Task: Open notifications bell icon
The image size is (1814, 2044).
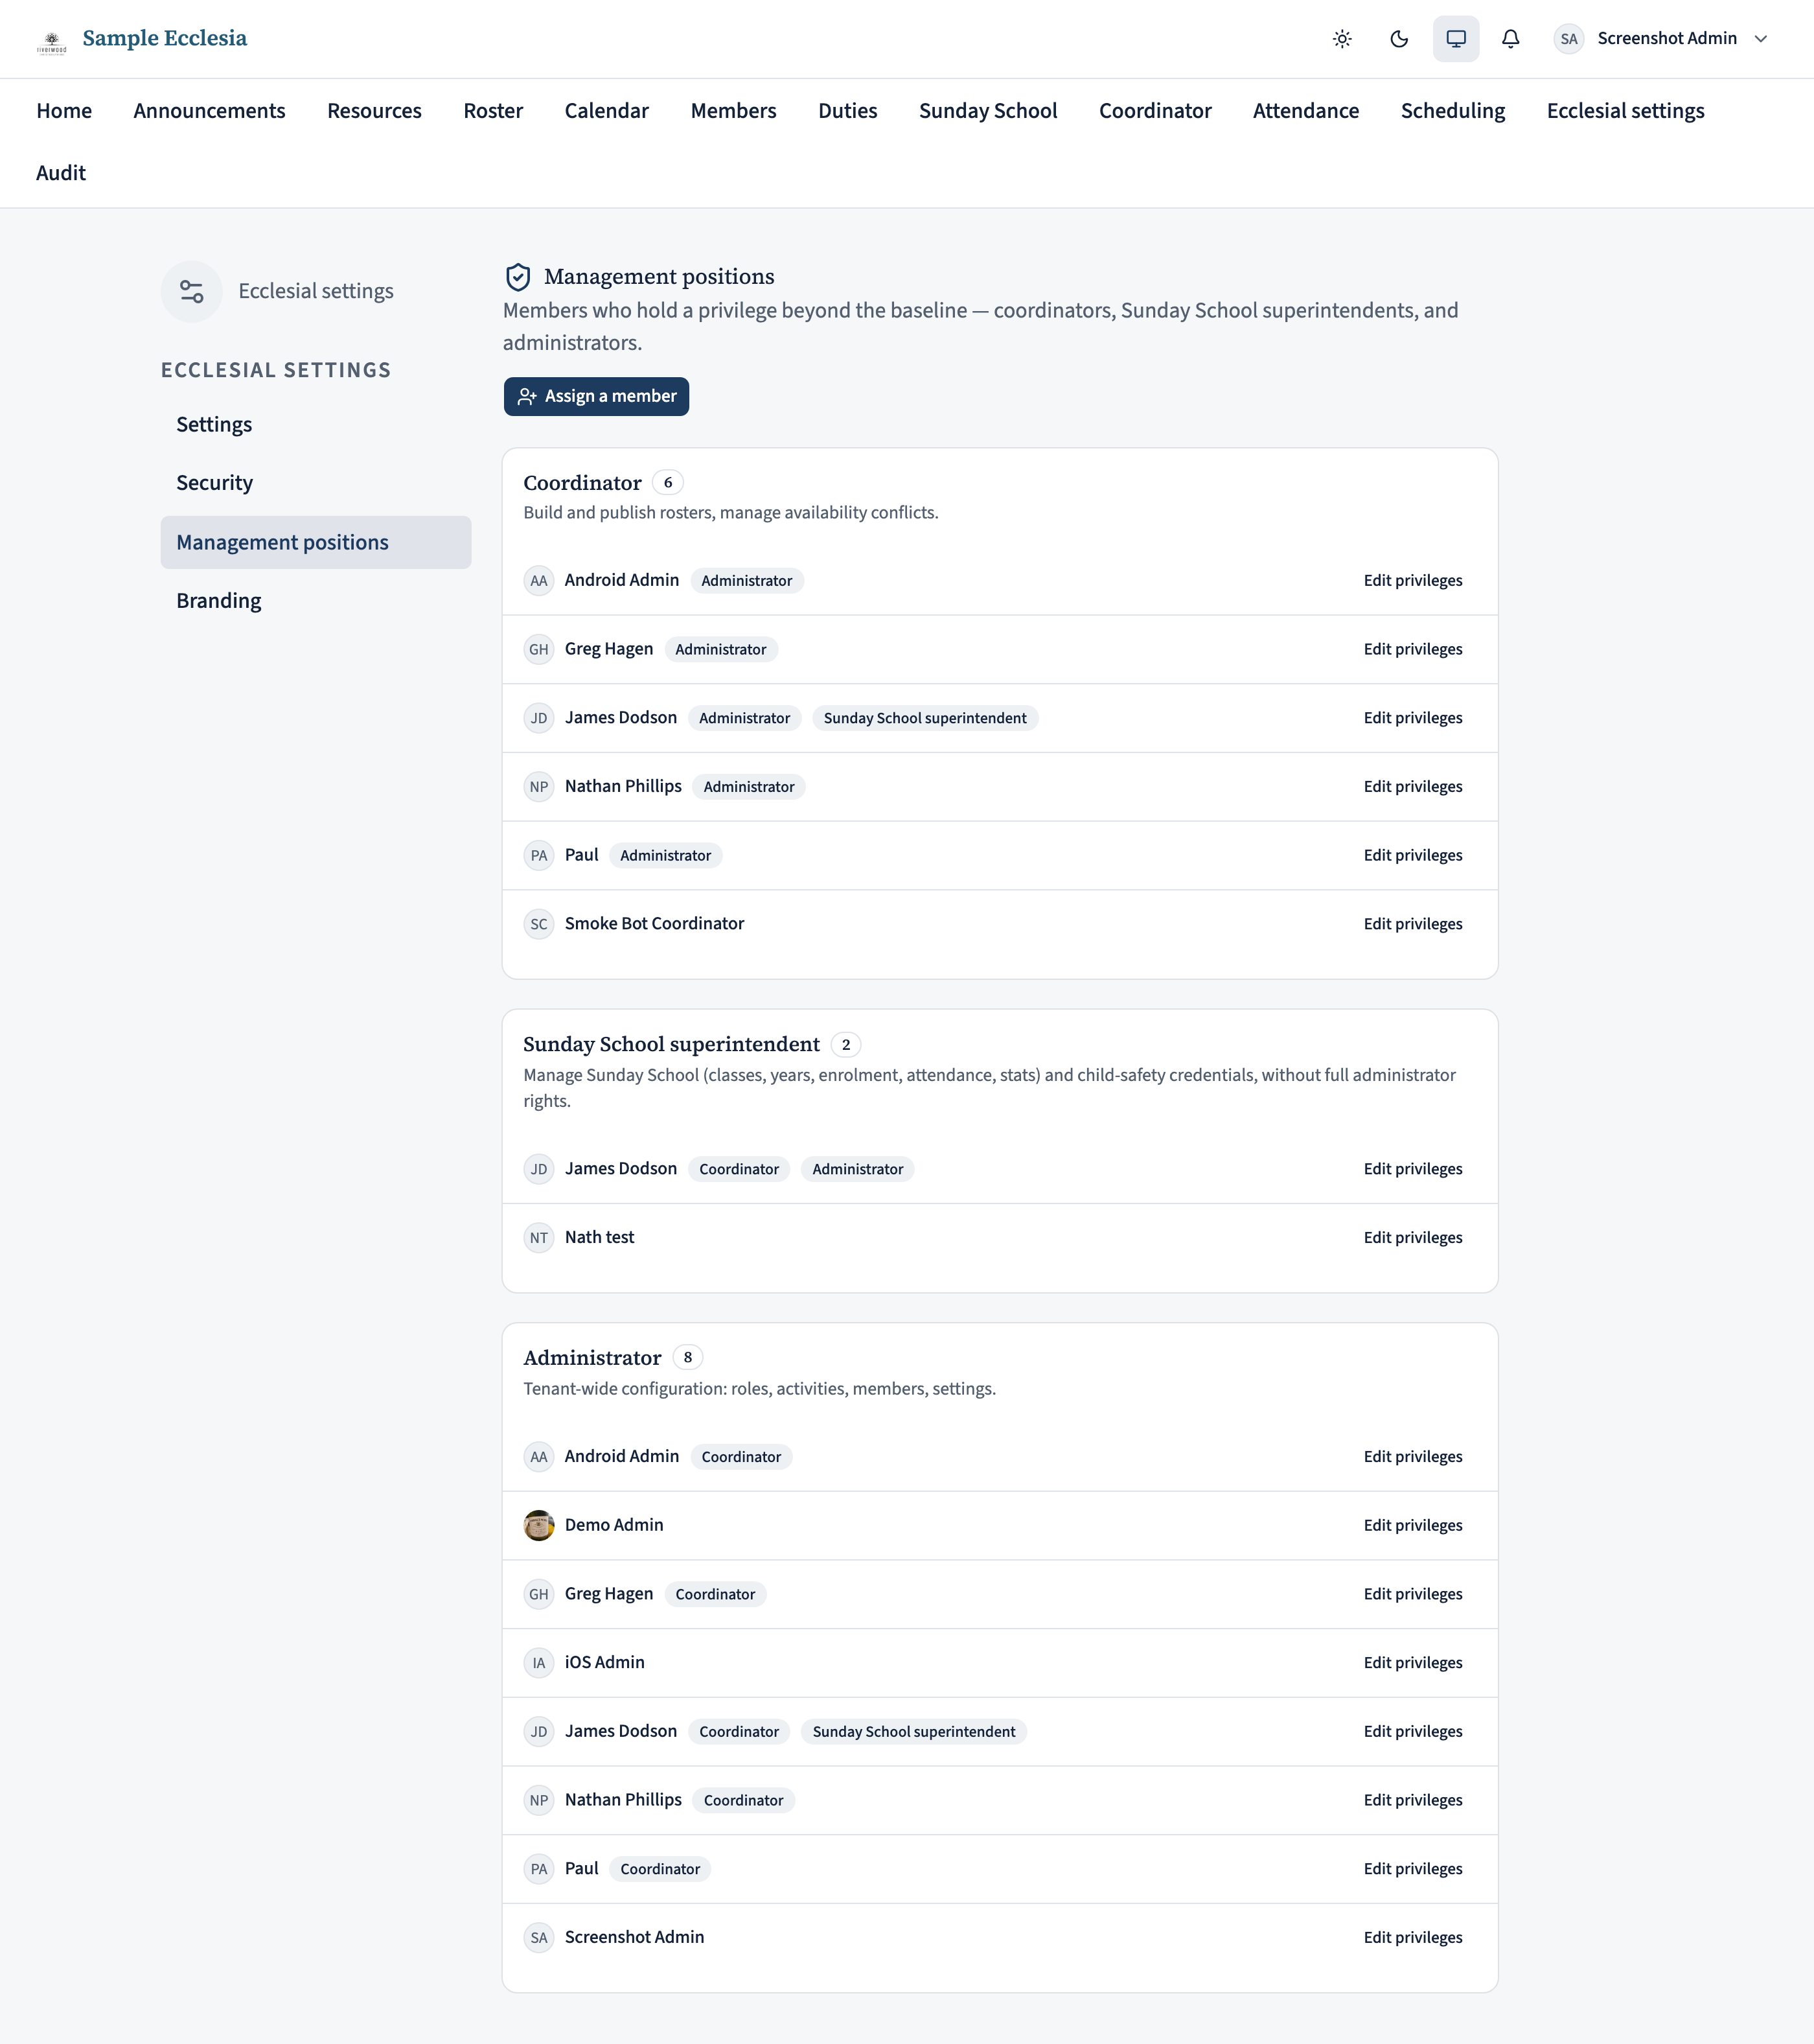Action: pyautogui.click(x=1511, y=39)
